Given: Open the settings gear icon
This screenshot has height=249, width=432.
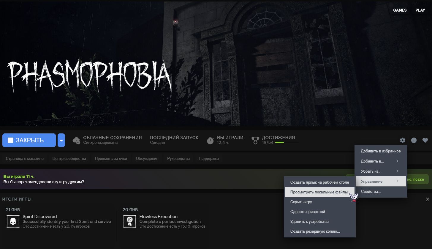Looking at the screenshot, I should tap(402, 140).
